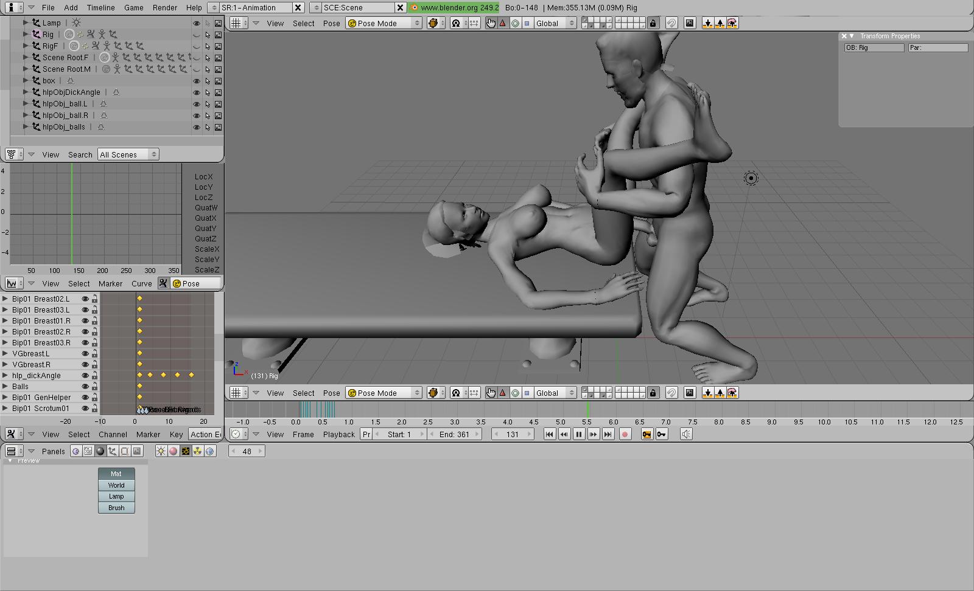974x591 pixels.
Task: Click the current frame field showing 131
Action: pyautogui.click(x=513, y=434)
